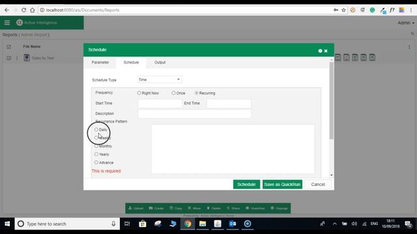This screenshot has width=417, height=234.
Task: Click the Sales by Year file name
Action: pyautogui.click(x=43, y=58)
